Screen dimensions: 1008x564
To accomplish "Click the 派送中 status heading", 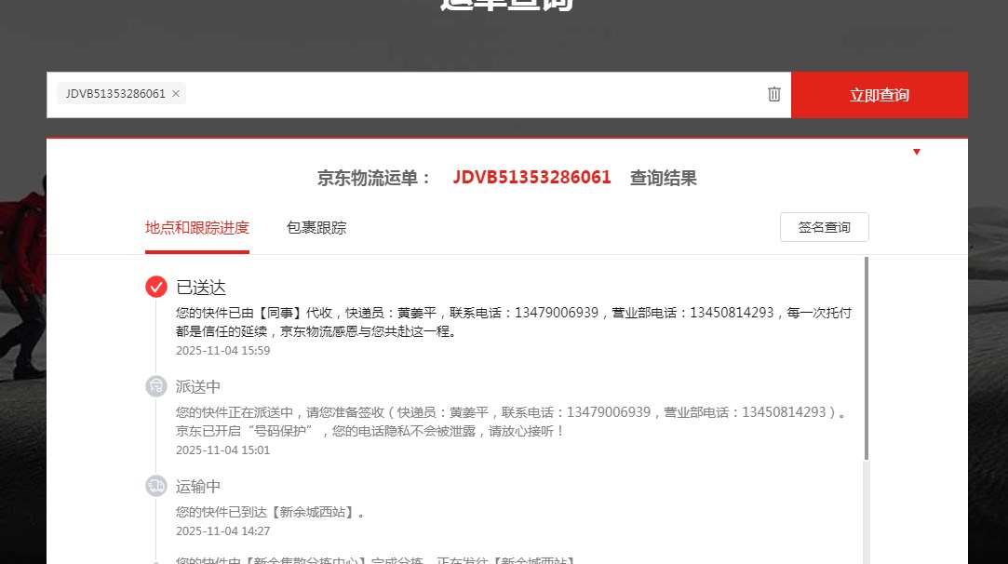I will click(198, 387).
